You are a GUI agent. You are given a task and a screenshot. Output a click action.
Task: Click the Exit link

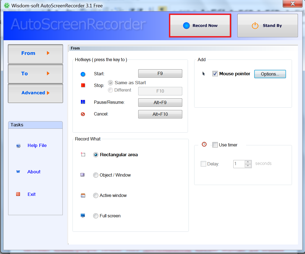(32, 194)
